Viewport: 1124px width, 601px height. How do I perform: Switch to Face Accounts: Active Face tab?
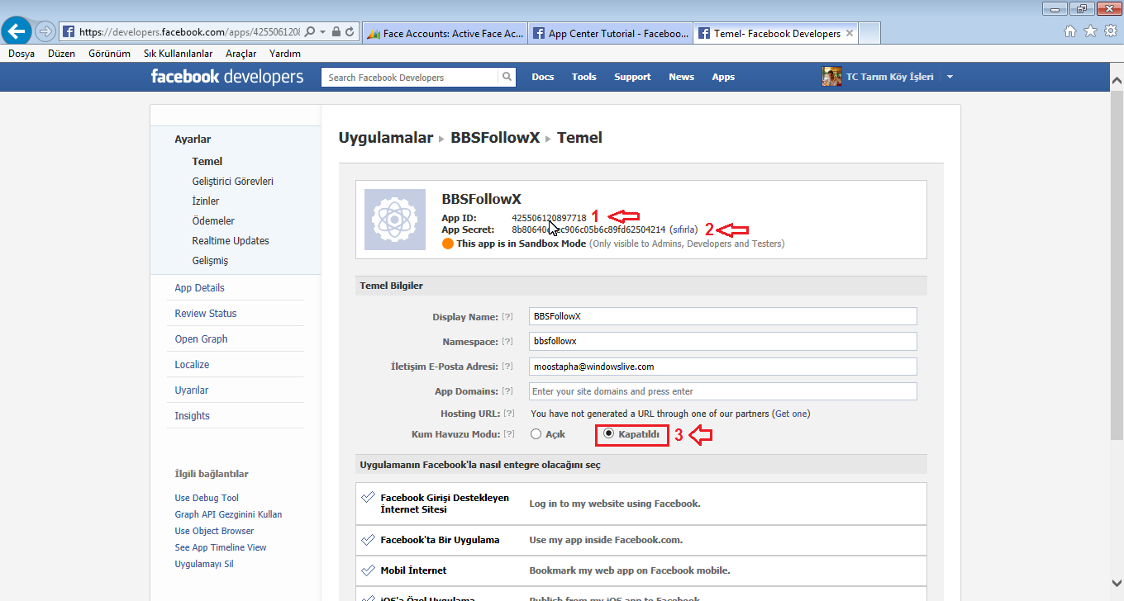coord(445,34)
